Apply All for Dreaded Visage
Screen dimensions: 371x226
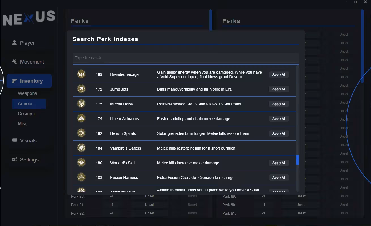pos(279,74)
